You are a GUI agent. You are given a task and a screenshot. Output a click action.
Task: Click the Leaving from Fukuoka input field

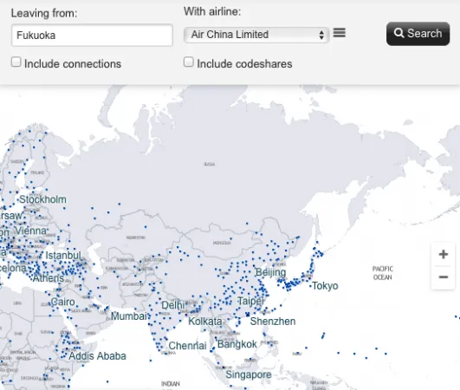pyautogui.click(x=92, y=36)
